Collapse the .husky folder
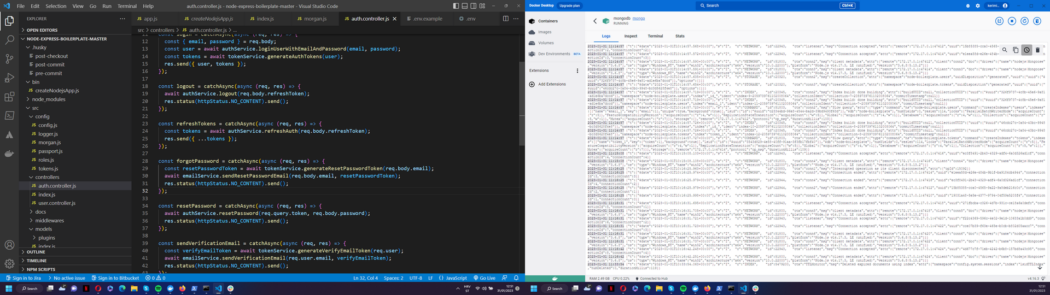Screen dimensions: 1050x295 click(39, 48)
